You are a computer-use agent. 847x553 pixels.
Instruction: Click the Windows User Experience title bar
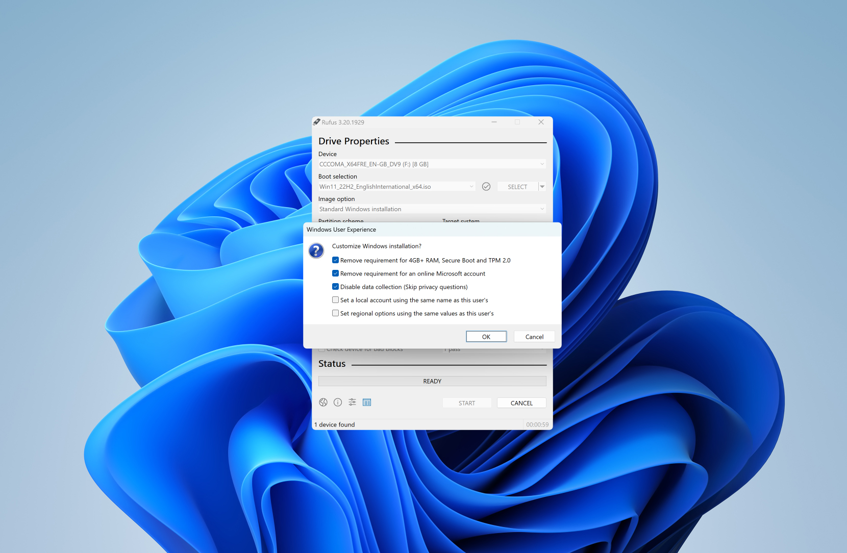432,230
